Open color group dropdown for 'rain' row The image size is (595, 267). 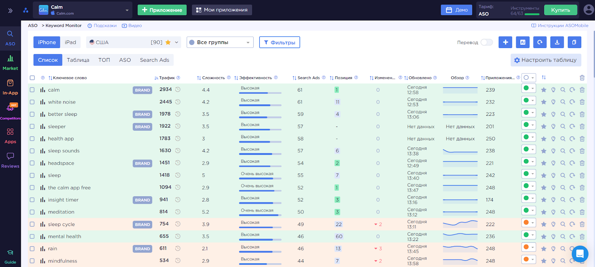(528, 247)
